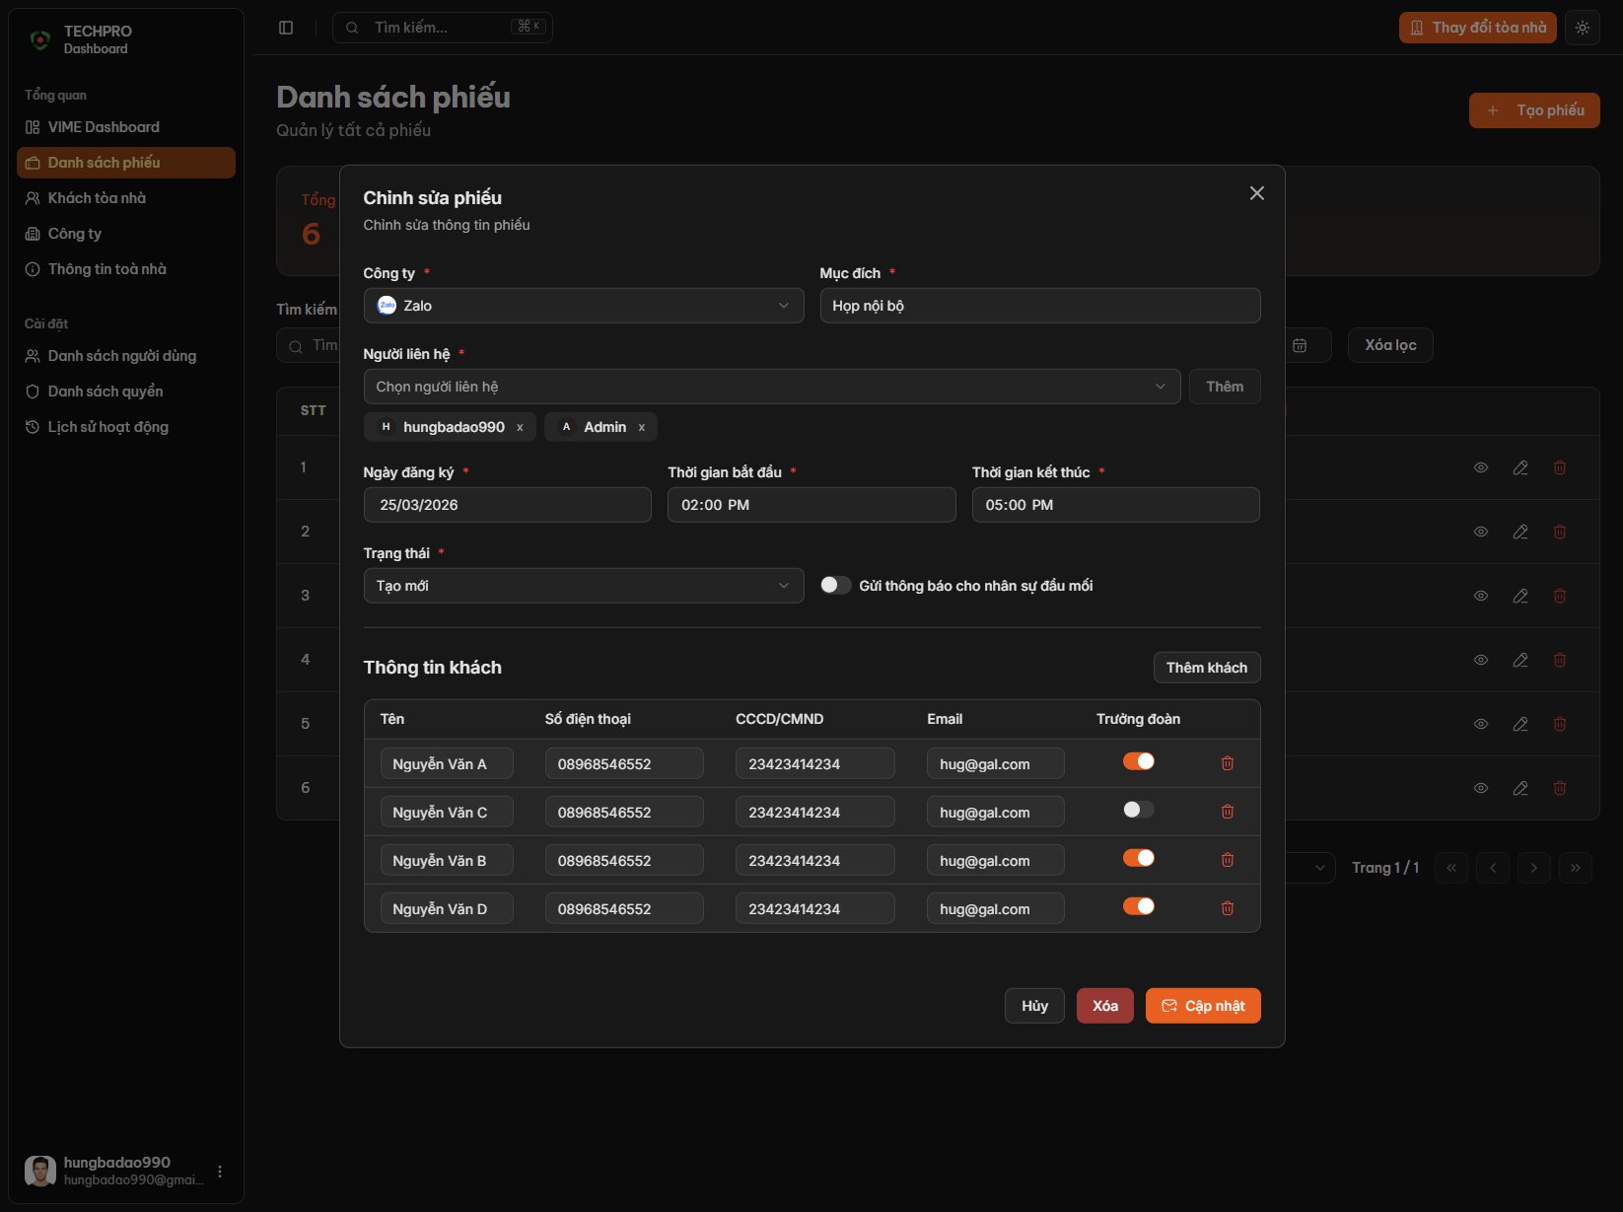Open the Công ty dropdown showing Zalo
Screen dimensions: 1623x1212
pyautogui.click(x=583, y=306)
